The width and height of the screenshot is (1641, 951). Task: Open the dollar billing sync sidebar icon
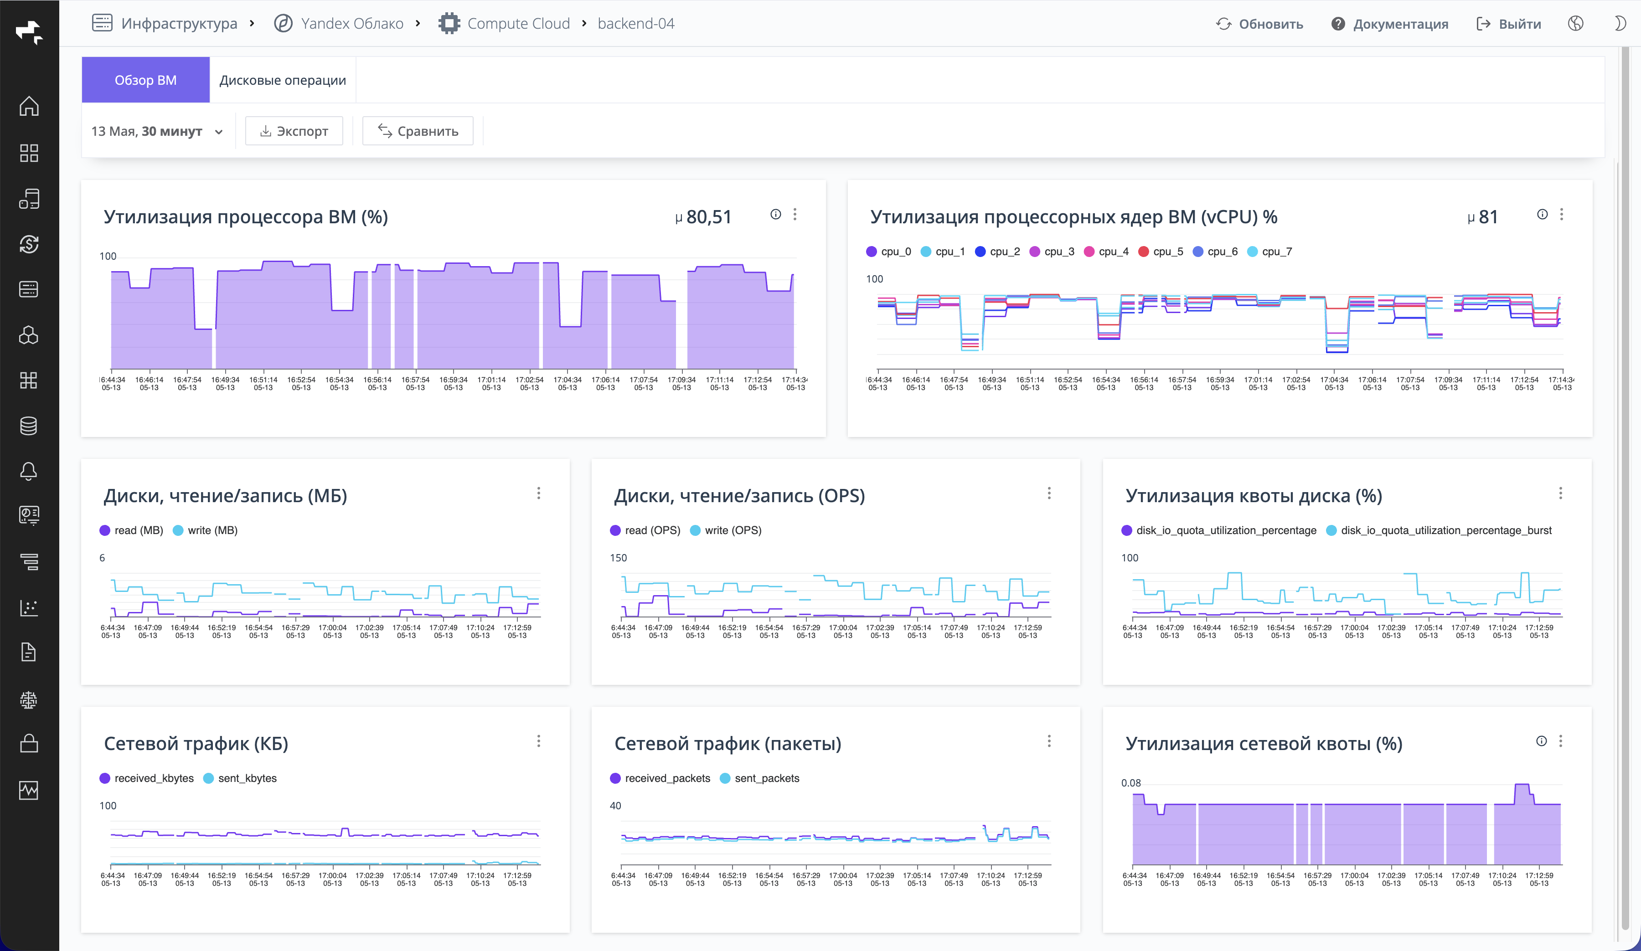point(29,244)
